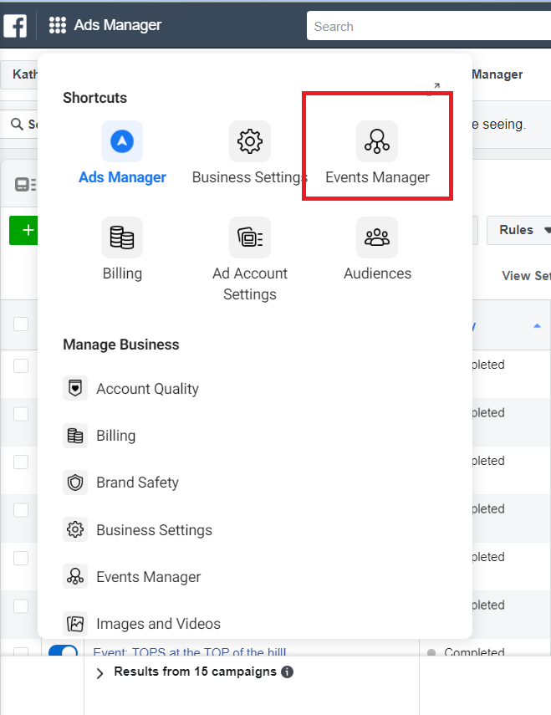
Task: Click the Manage Business heading text
Action: pos(120,345)
